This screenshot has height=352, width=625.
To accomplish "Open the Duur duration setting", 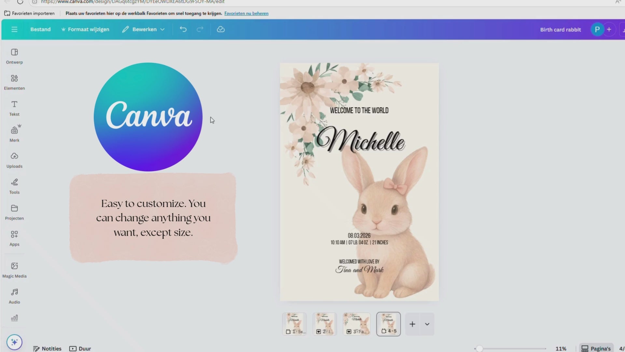I will 80,348.
